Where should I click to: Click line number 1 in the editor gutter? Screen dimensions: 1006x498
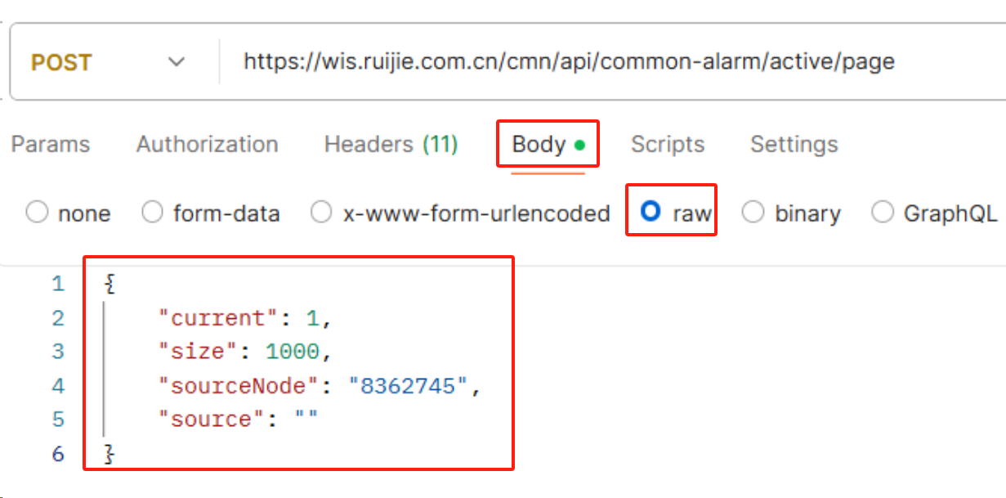[57, 285]
